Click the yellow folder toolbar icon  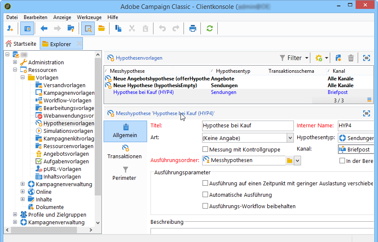[x=101, y=28]
